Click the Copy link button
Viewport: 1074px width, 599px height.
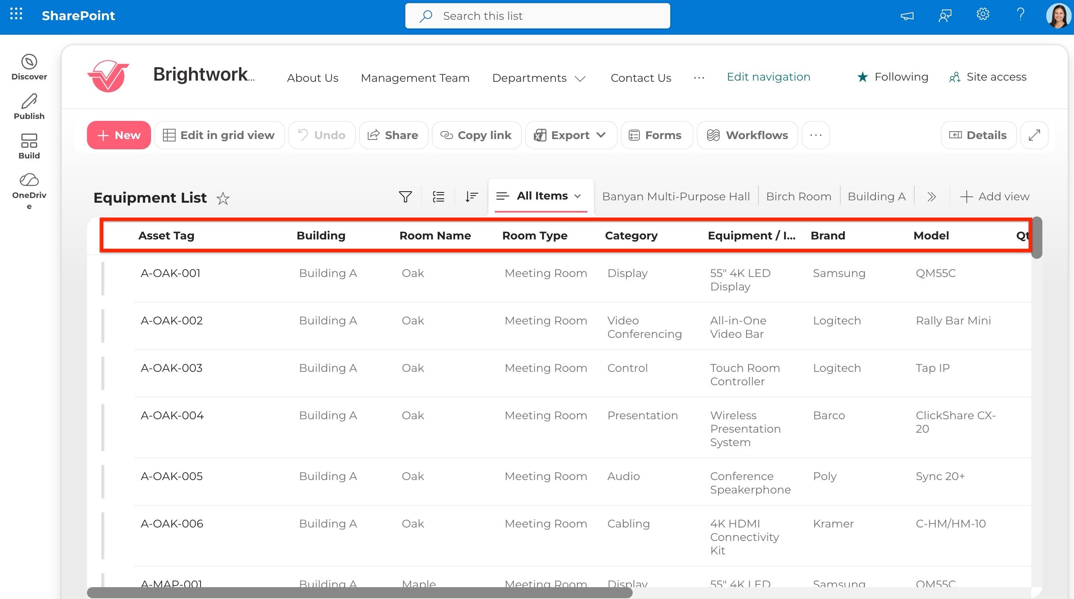click(476, 135)
